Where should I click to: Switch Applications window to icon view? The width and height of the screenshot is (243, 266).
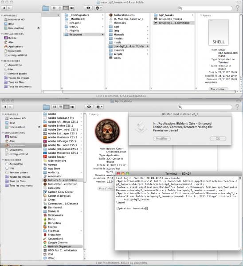pyautogui.click(x=55, y=107)
